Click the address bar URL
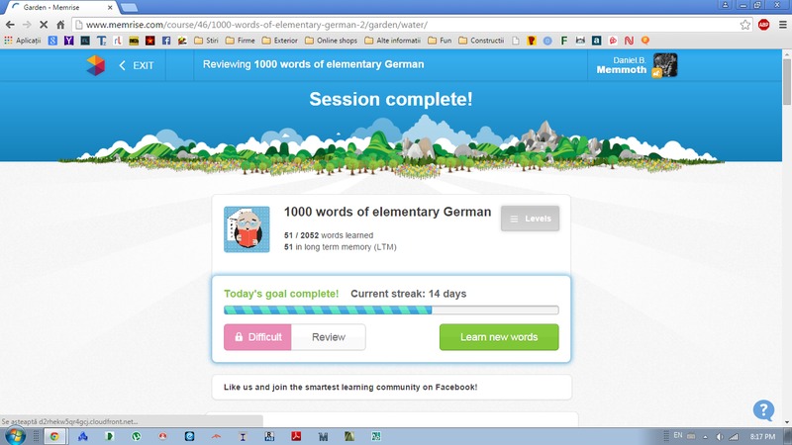Viewport: 792px width, 445px height. (x=256, y=25)
